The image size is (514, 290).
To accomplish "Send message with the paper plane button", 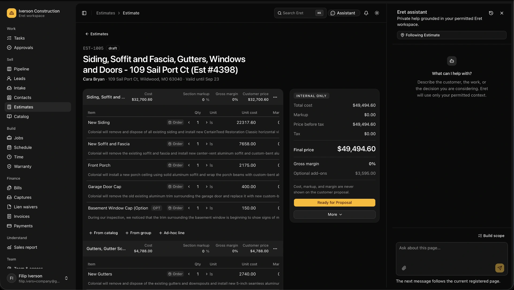I will click(500, 268).
